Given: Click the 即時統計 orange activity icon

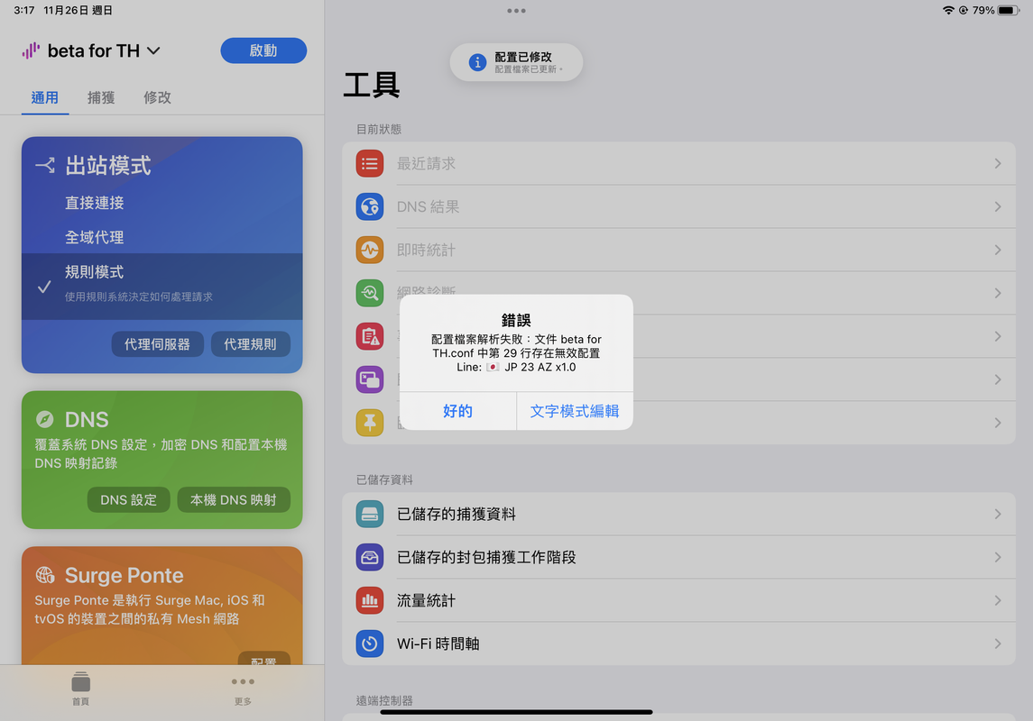Looking at the screenshot, I should click(370, 250).
